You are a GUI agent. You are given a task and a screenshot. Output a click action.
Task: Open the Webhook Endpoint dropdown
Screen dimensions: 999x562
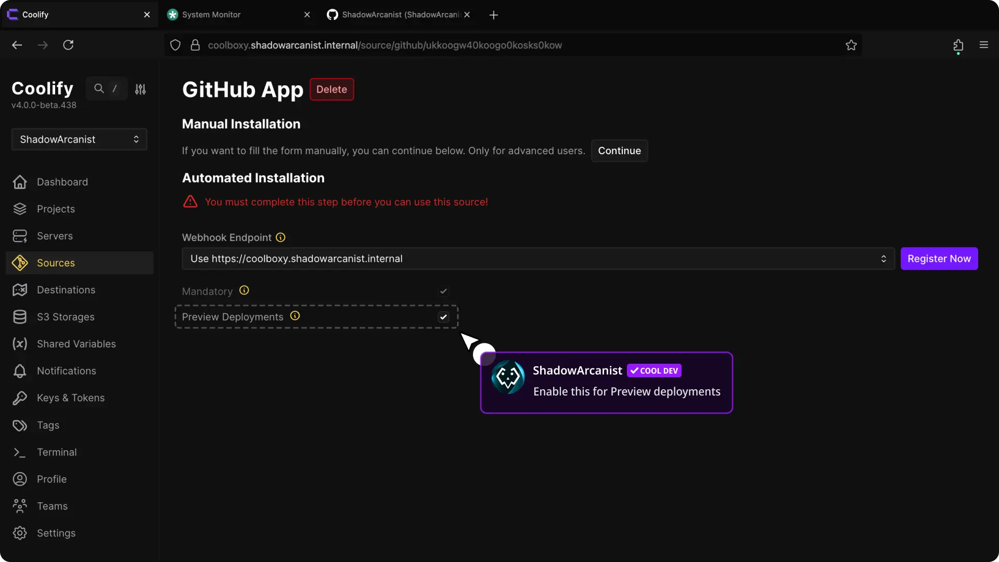[x=538, y=259]
